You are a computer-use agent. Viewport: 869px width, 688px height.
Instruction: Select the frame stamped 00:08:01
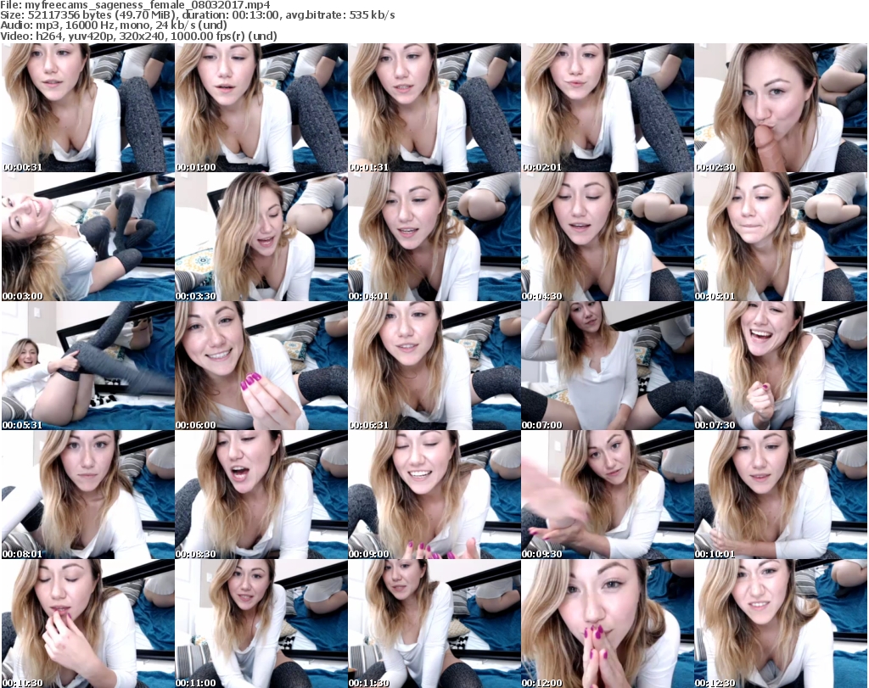click(x=88, y=495)
